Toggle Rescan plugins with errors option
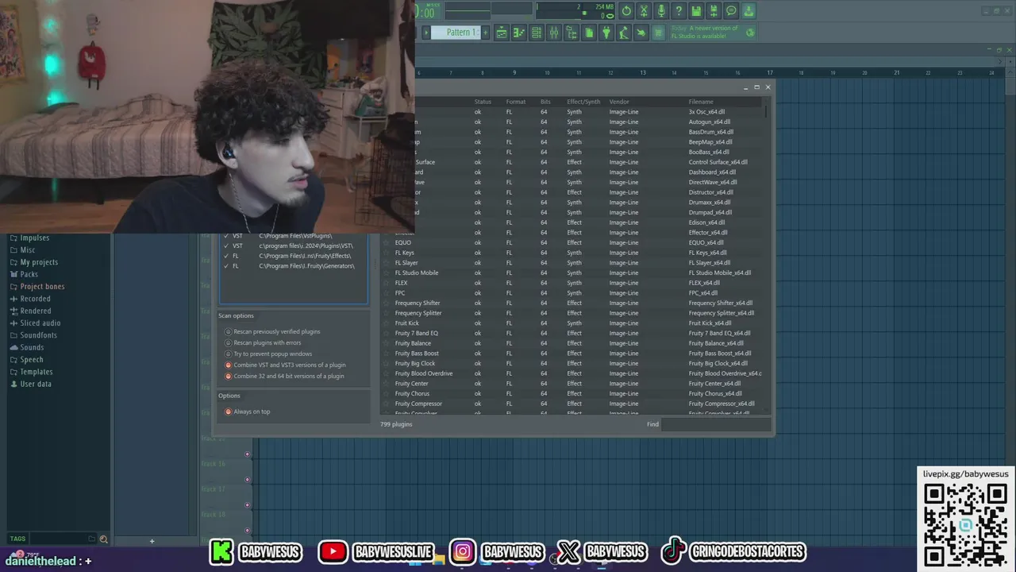The width and height of the screenshot is (1016, 572). click(x=228, y=342)
